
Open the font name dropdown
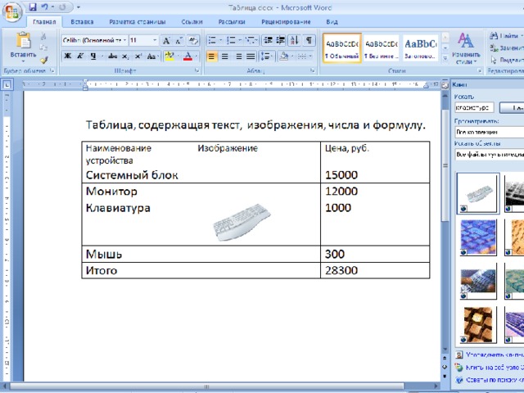point(123,40)
